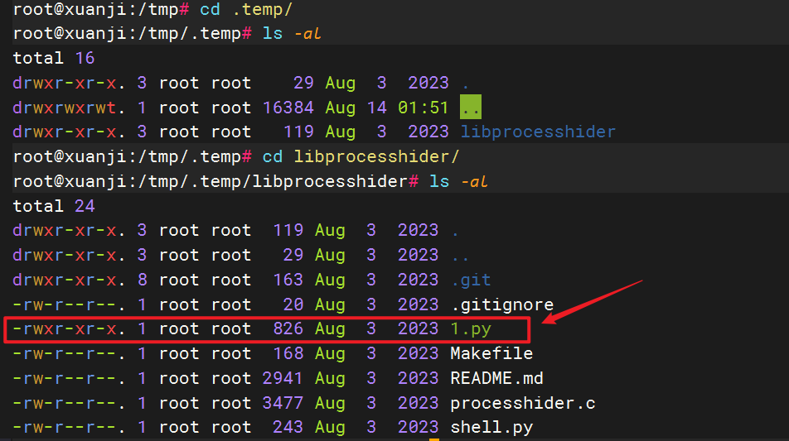Viewport: 789px width, 441px height.
Task: Click the 'total 16' line
Action: click(x=53, y=58)
